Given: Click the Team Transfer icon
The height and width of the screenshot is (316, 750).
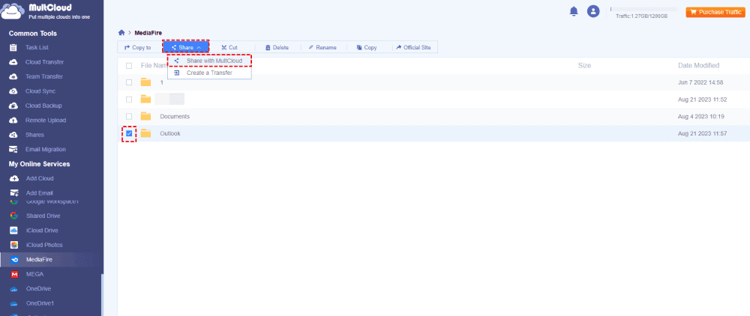Looking at the screenshot, I should click(x=13, y=77).
